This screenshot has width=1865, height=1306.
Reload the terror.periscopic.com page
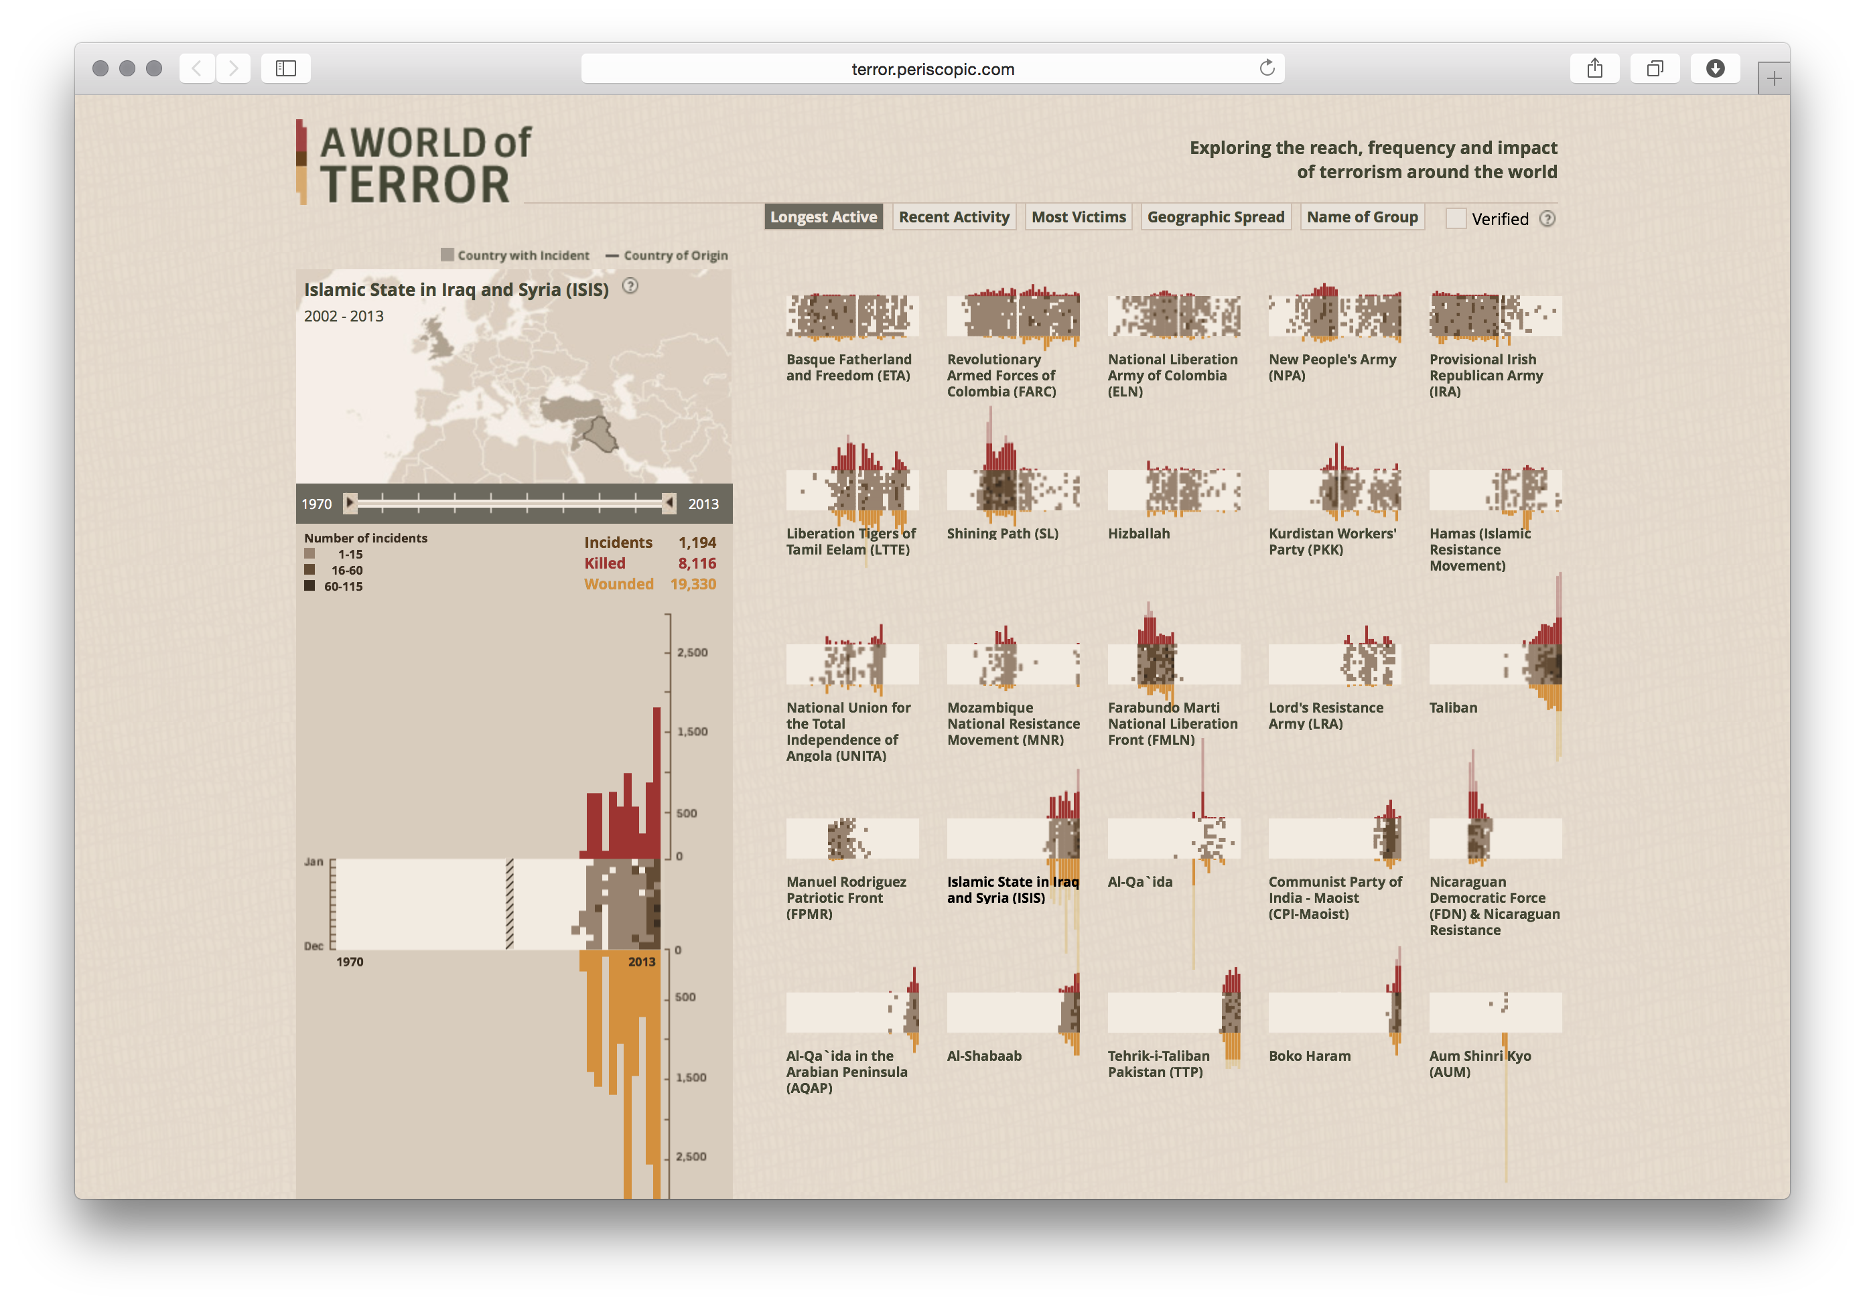click(1266, 68)
